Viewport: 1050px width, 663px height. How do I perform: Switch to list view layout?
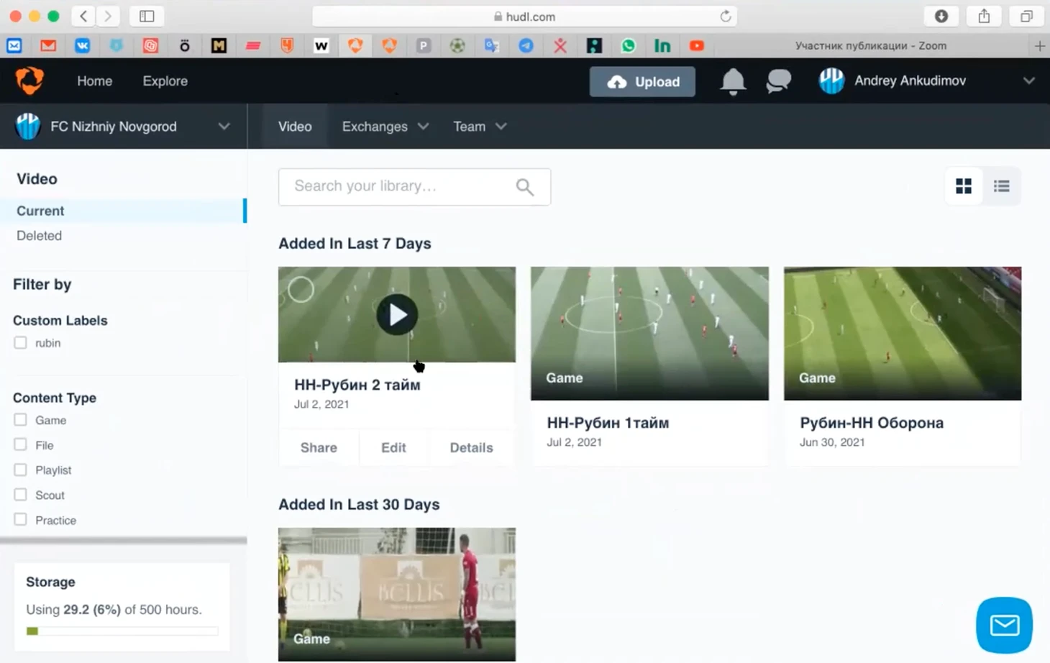1001,186
